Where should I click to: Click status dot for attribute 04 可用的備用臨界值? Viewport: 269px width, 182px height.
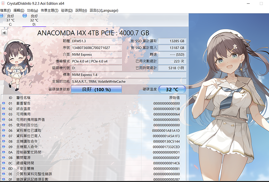coord(3,120)
